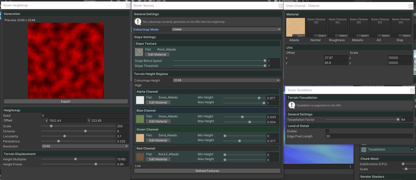Open the Colourmap Mode dropdown
This screenshot has width=416, height=180.
pyautogui.click(x=226, y=29)
